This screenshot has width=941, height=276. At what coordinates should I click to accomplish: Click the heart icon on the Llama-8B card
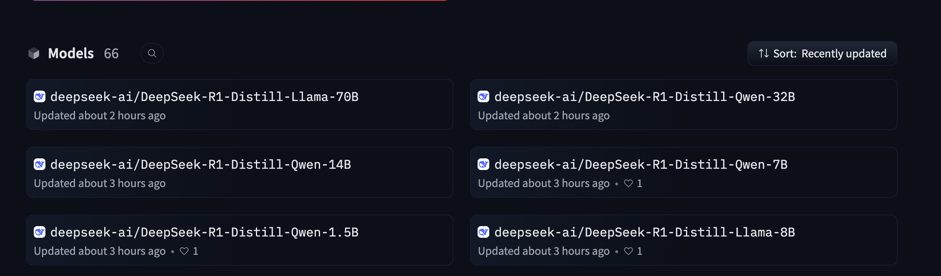pos(628,251)
